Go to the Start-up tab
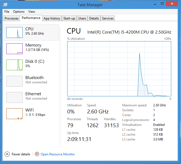Image resolution: width=181 pixels, height=164 pixels. point(69,18)
